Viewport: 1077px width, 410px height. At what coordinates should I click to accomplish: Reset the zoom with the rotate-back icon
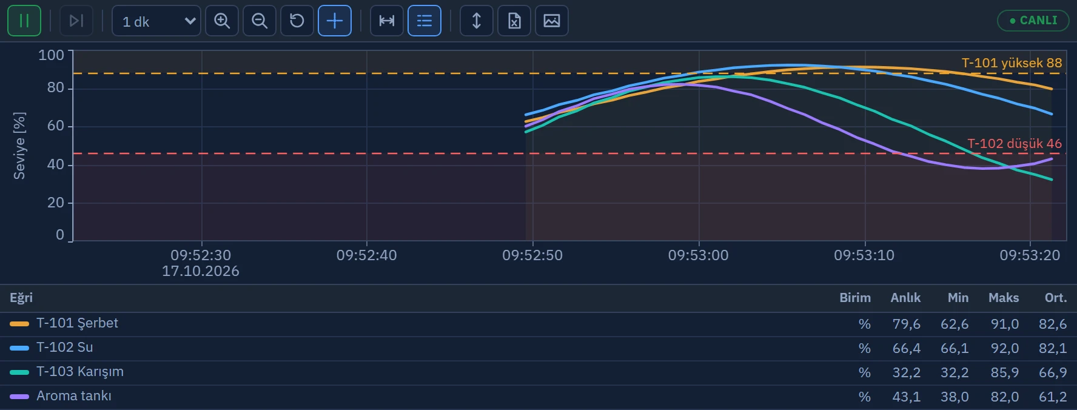[x=297, y=21]
